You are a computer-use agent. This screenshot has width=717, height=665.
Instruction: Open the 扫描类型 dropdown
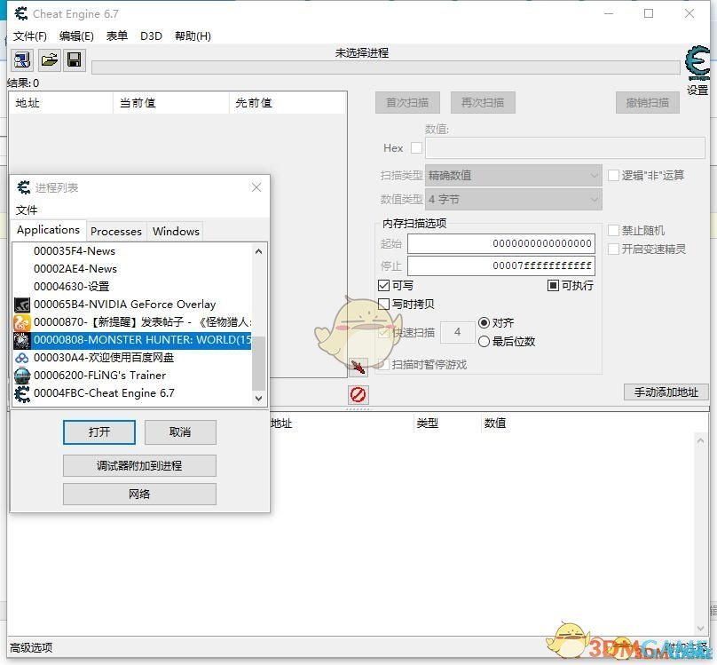tap(514, 175)
